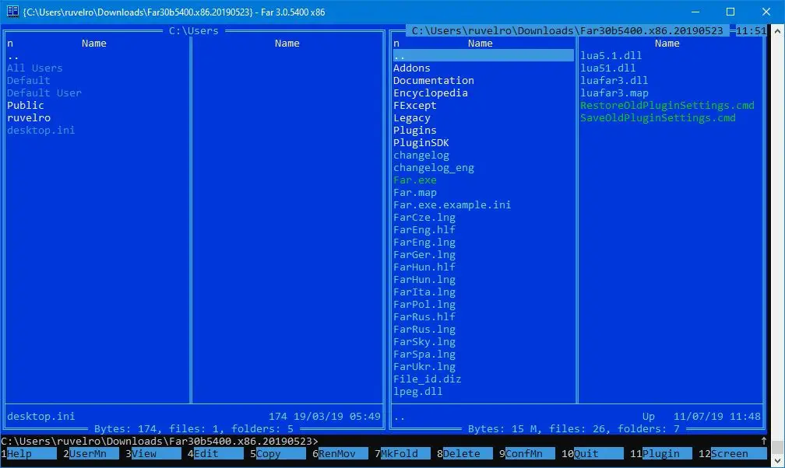Select the Encyclopedia folder
The image size is (785, 468).
click(431, 93)
